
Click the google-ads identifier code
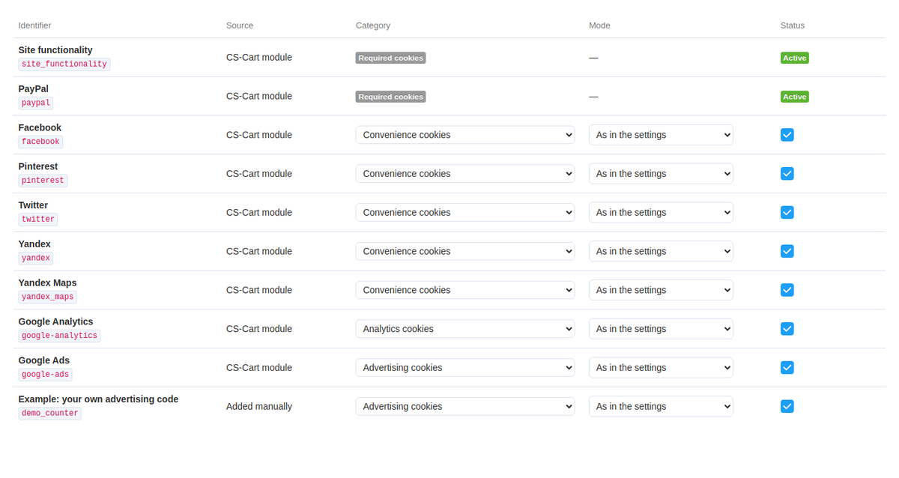coord(46,375)
